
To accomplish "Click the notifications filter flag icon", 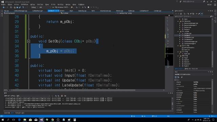I will [177, 1].
